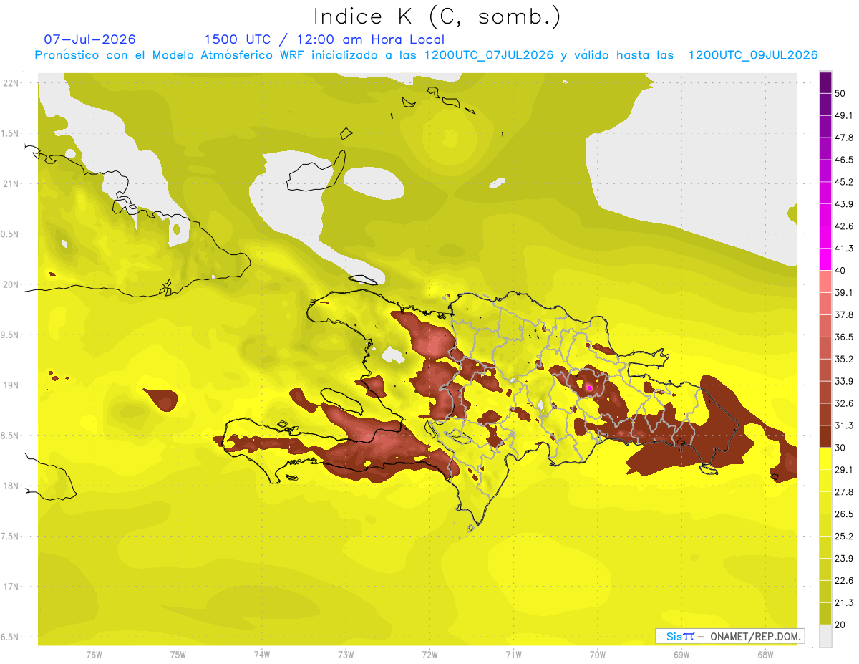Image resolution: width=859 pixels, height=664 pixels.
Task: Pick the gray swatch below 20 on color bar
Action: pyautogui.click(x=825, y=636)
